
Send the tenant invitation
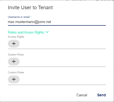pos(101,95)
